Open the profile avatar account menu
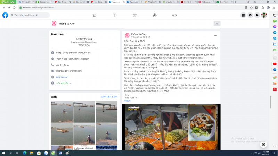Image resolution: width=278 pixels, height=156 pixels. [264, 15]
